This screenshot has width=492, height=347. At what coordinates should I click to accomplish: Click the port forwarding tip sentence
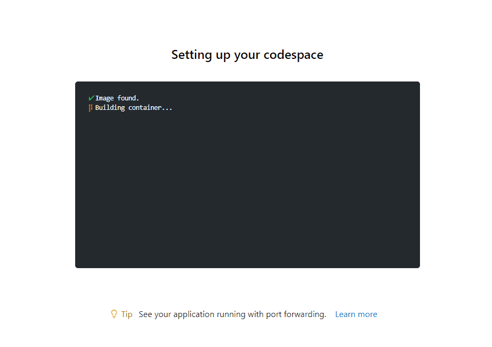(232, 314)
